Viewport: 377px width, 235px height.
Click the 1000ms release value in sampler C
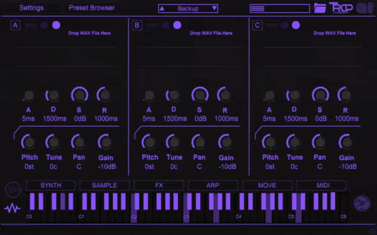coord(347,119)
